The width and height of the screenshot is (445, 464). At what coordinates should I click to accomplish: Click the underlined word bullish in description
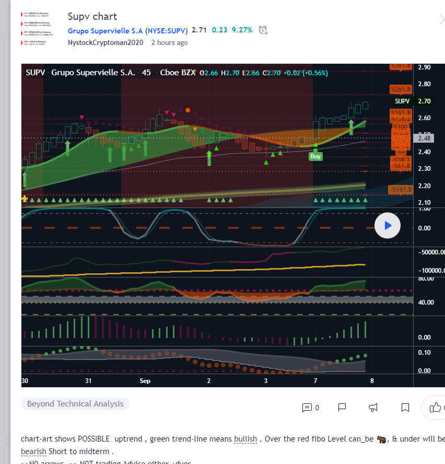tap(245, 439)
